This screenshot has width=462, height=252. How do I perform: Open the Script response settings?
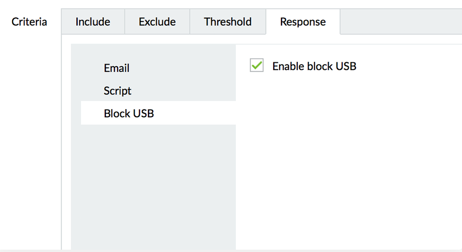(x=118, y=91)
